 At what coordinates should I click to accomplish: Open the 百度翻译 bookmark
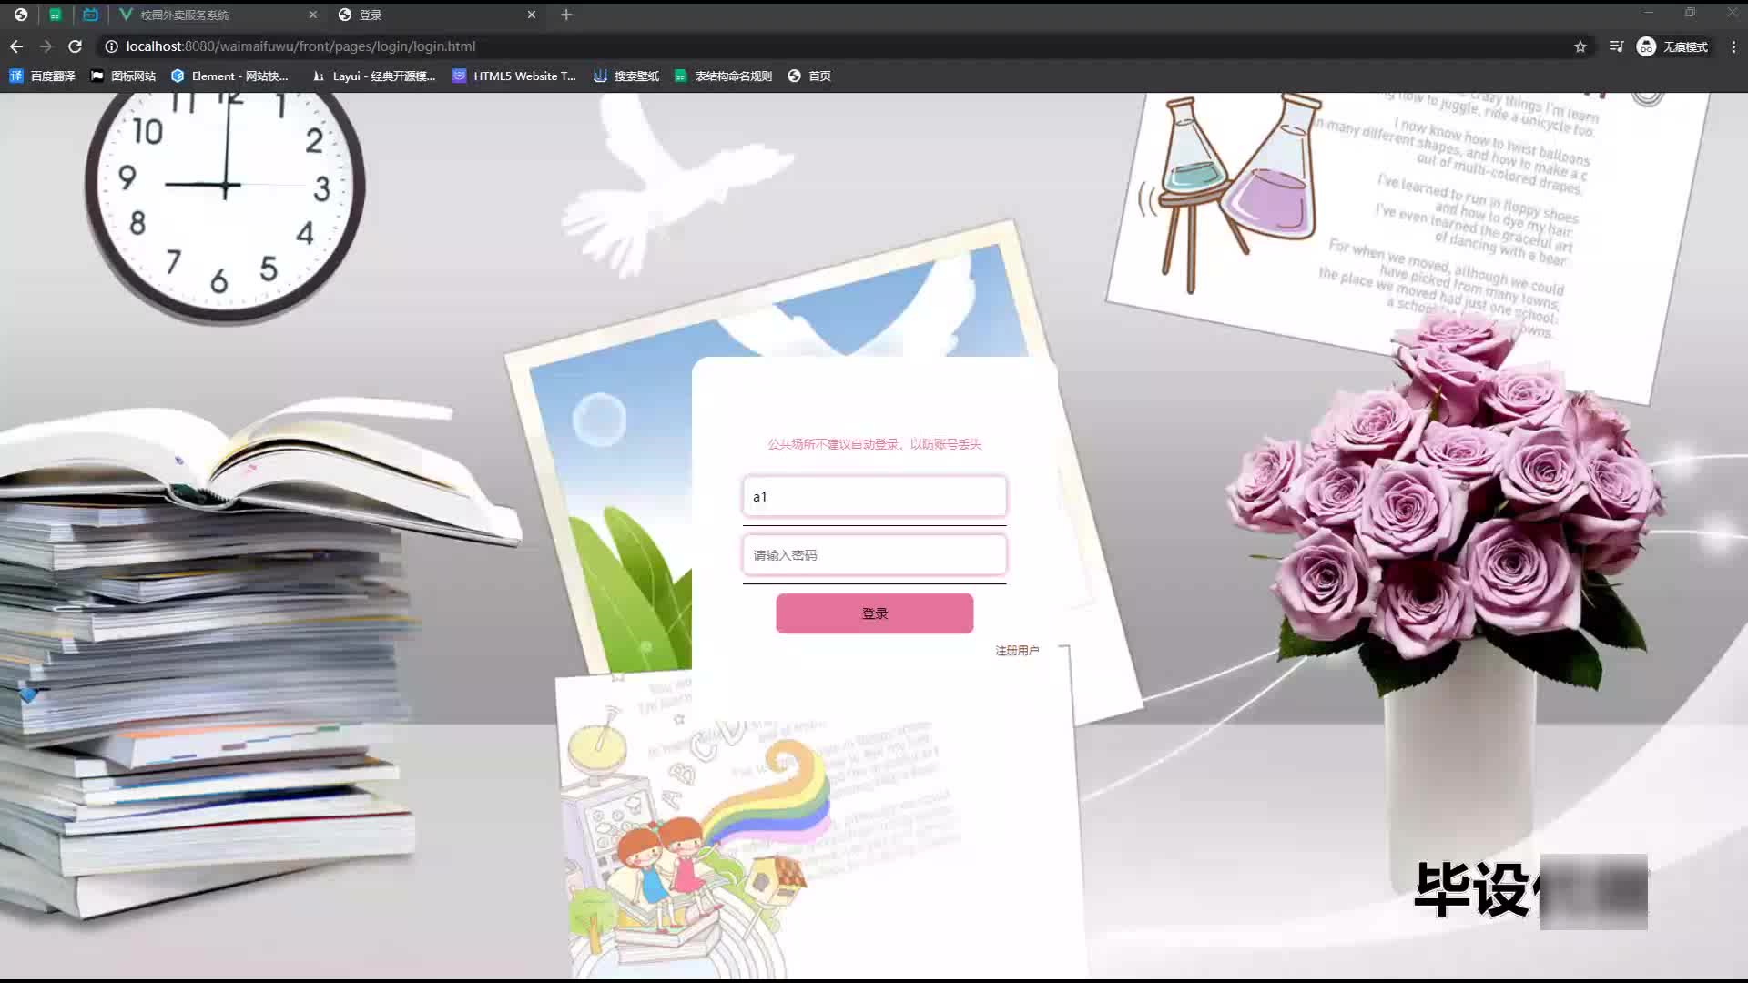(x=42, y=76)
